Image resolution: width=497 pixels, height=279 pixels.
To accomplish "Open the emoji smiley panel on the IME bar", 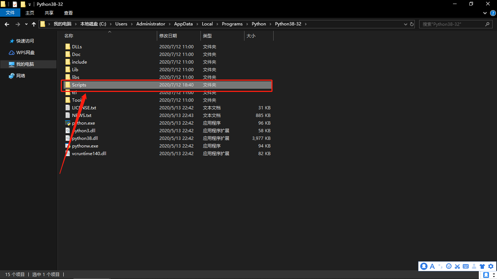I will [449, 266].
